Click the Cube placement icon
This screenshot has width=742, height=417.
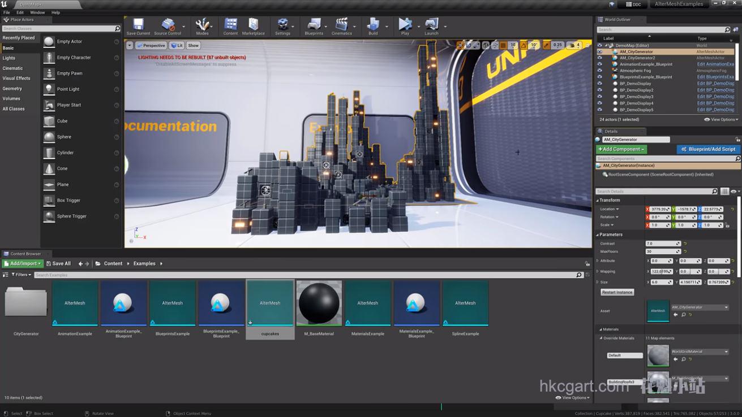coord(49,120)
